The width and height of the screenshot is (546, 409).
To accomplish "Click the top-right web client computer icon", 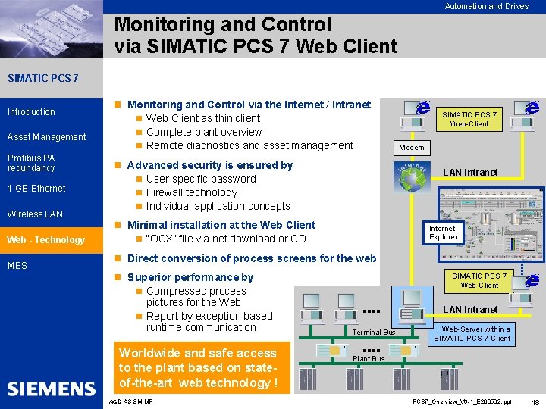I will click(525, 116).
